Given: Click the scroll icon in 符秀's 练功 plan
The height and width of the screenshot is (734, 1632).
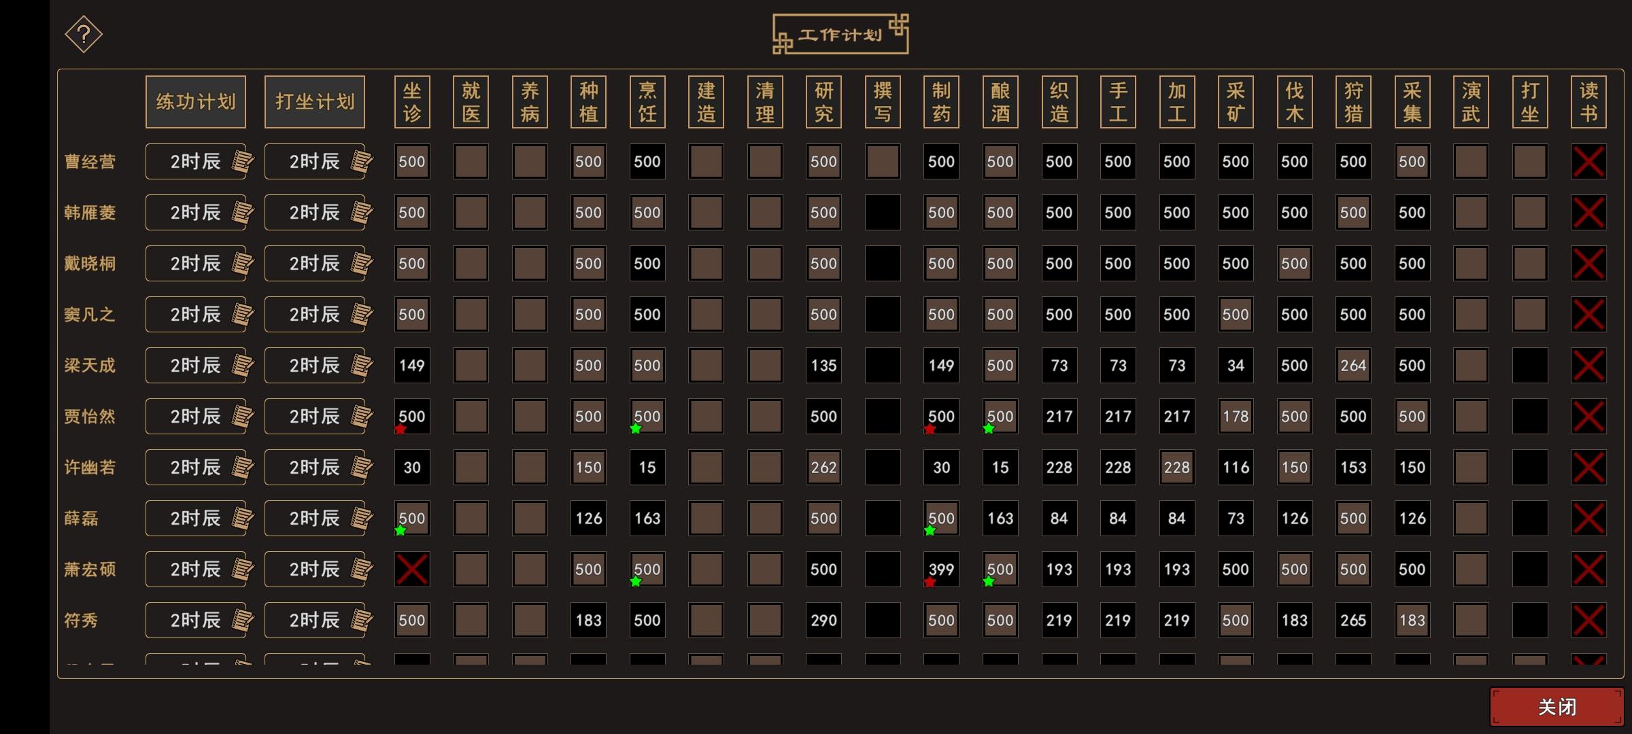Looking at the screenshot, I should pos(243,621).
